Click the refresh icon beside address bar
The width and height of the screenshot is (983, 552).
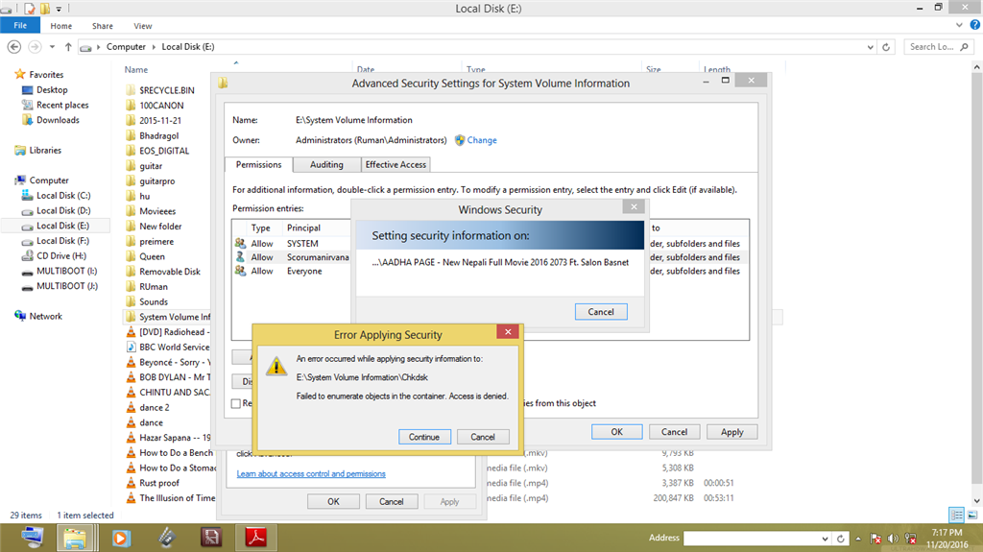click(887, 46)
